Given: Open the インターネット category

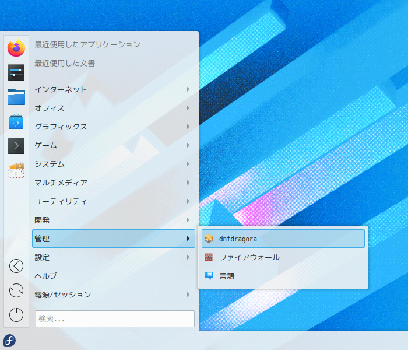Looking at the screenshot, I should point(114,89).
